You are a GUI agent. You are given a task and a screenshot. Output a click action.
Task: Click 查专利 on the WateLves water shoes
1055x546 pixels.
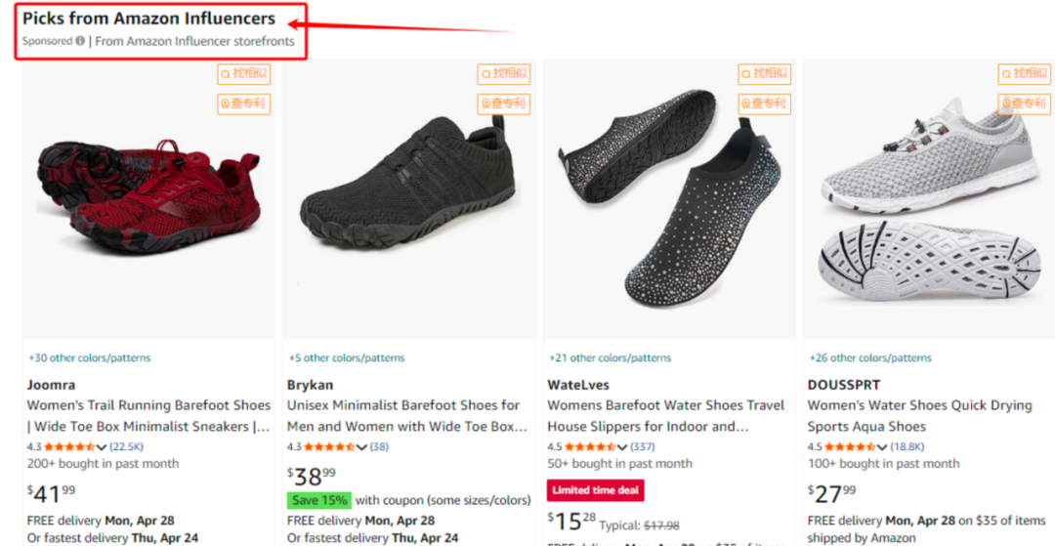764,104
